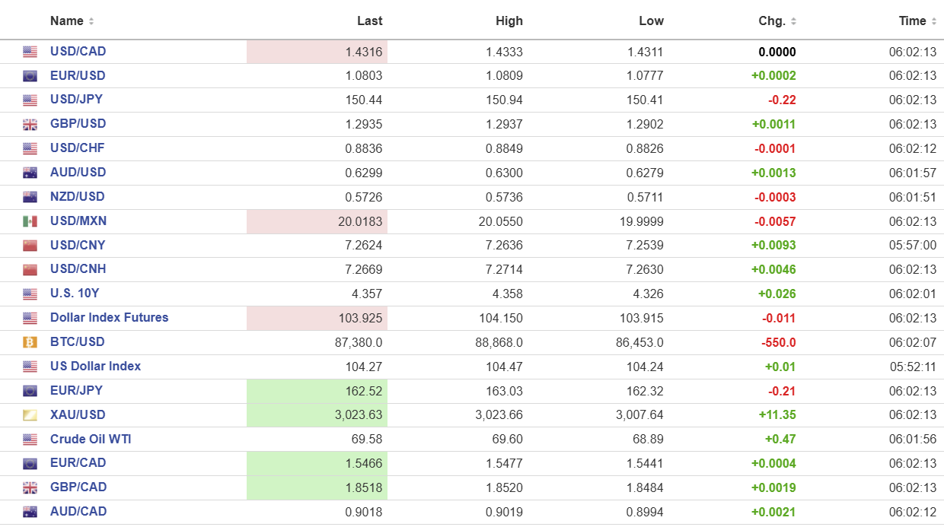Viewport: 944px width, 527px height.
Task: Sort by Time column sort arrows
Action: pos(933,21)
